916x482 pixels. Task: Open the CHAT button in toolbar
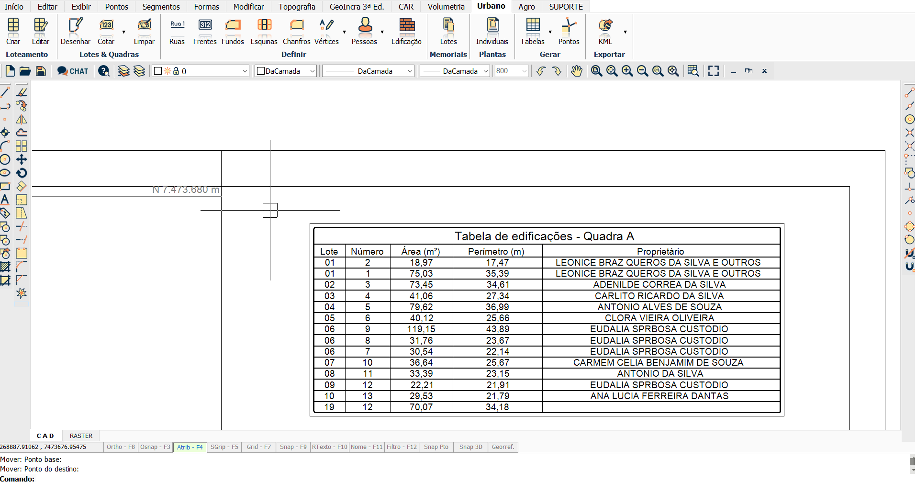pos(73,71)
